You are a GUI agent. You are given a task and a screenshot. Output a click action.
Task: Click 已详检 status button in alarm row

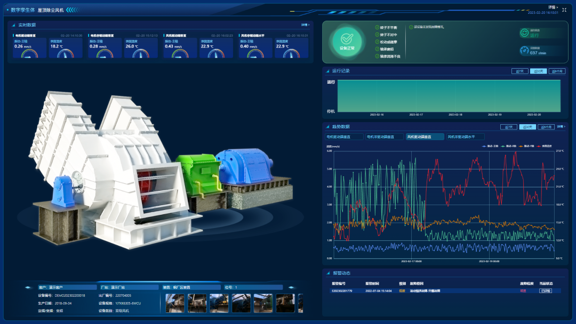pos(546,291)
